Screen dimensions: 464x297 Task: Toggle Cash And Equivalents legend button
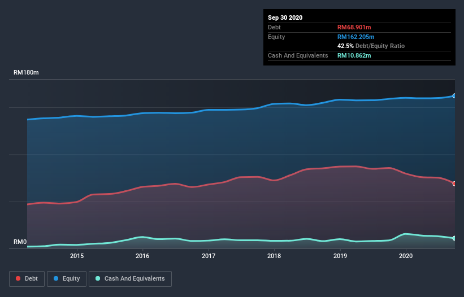pos(130,279)
